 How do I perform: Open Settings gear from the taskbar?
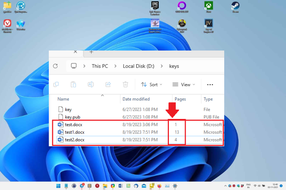(x=175, y=186)
